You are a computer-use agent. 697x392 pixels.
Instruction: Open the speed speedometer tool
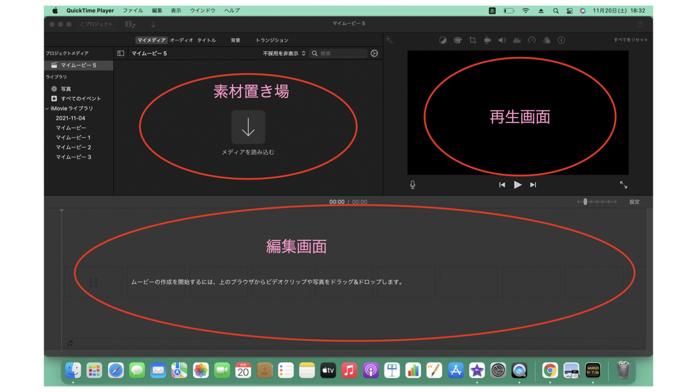[x=531, y=40]
